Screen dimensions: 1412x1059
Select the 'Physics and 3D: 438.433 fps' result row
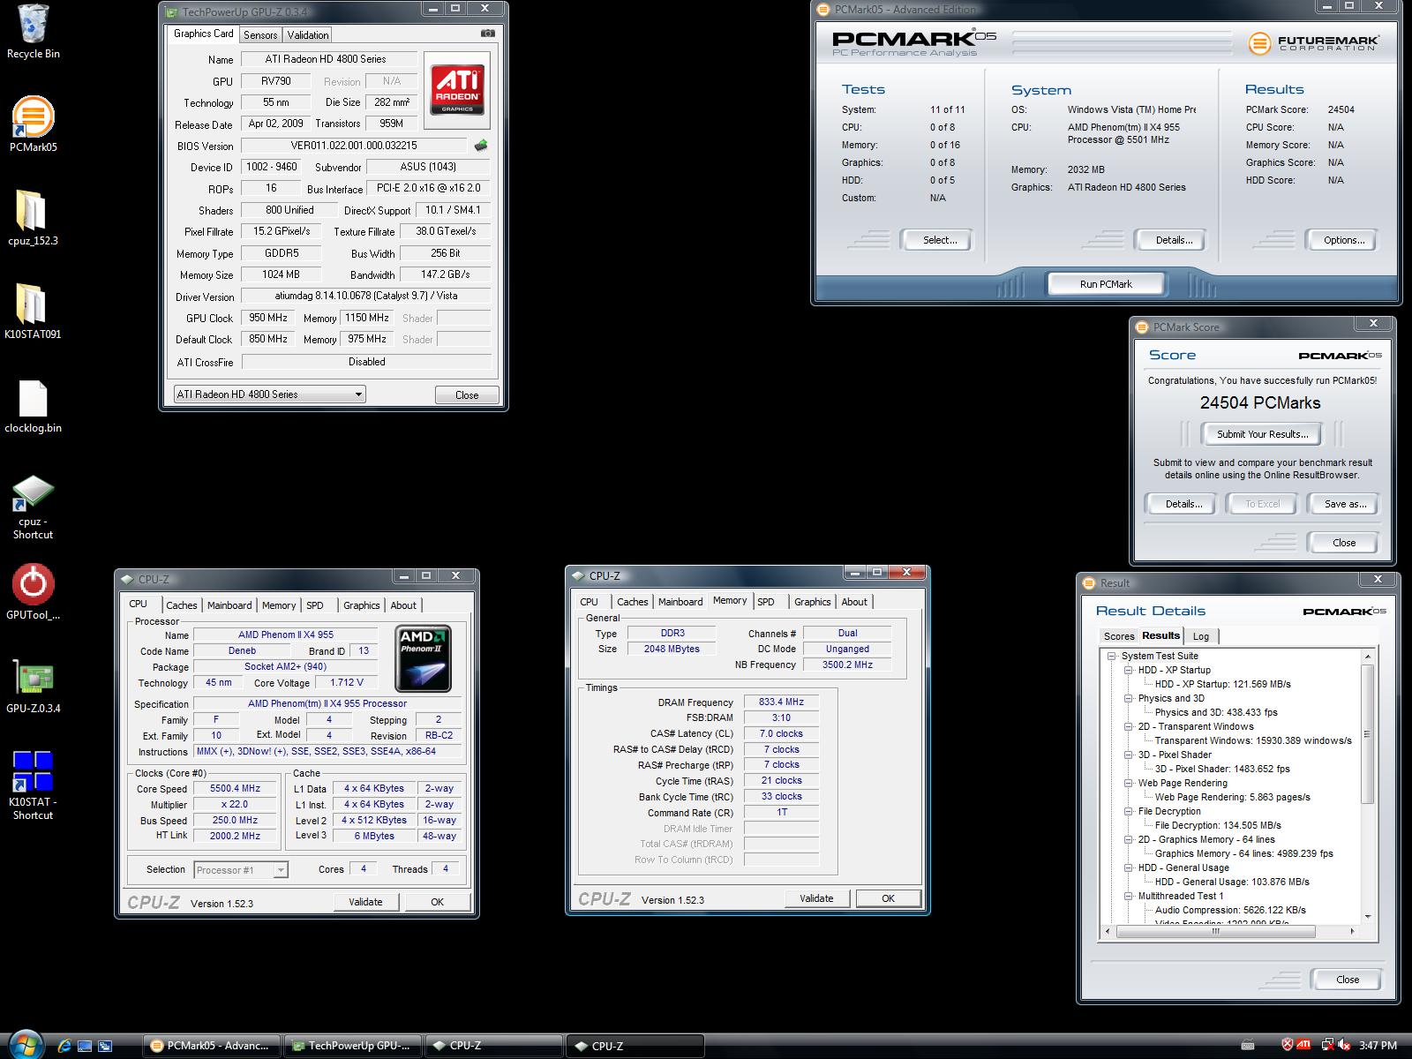1216,712
